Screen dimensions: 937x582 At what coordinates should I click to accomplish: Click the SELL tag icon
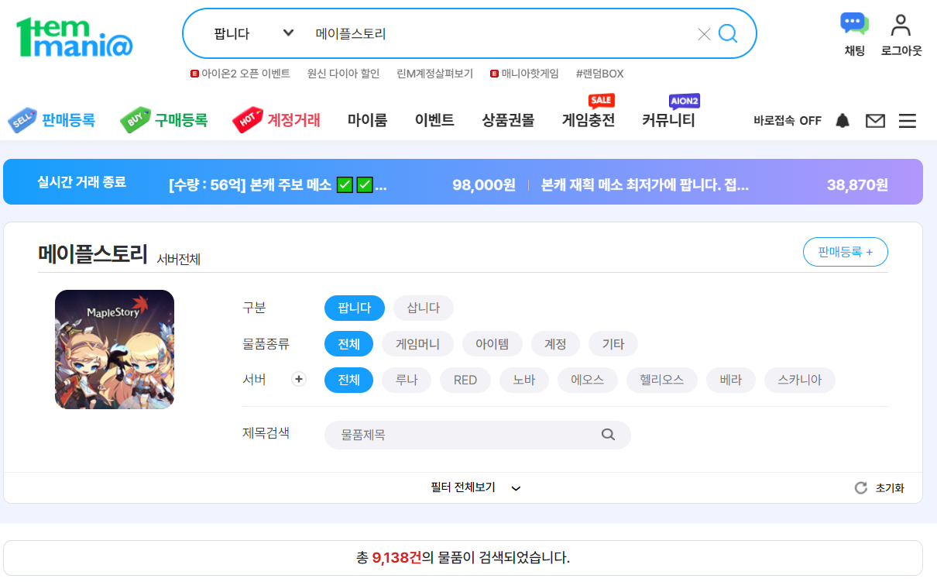[x=22, y=120]
